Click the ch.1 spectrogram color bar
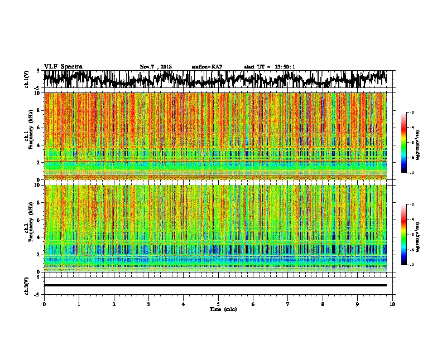 (403, 143)
